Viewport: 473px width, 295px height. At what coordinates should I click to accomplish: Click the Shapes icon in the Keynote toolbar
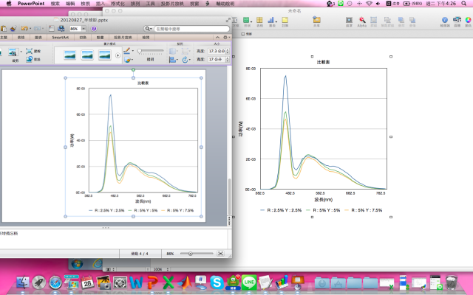coord(247,20)
